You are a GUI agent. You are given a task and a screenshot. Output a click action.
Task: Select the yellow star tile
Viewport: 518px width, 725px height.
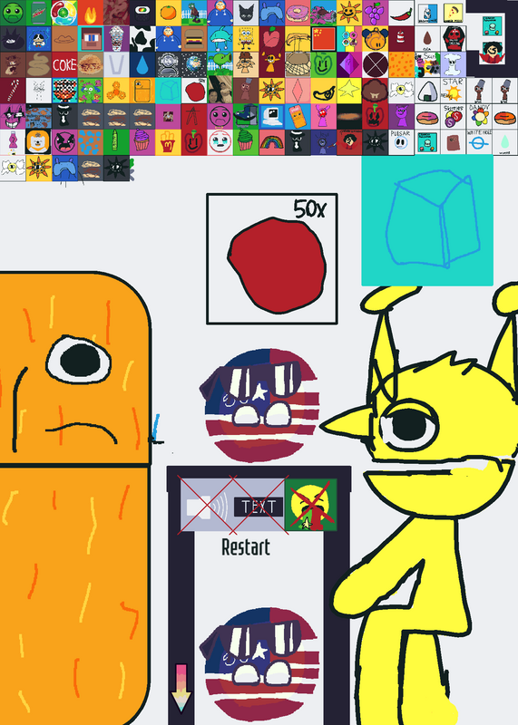[x=349, y=91]
